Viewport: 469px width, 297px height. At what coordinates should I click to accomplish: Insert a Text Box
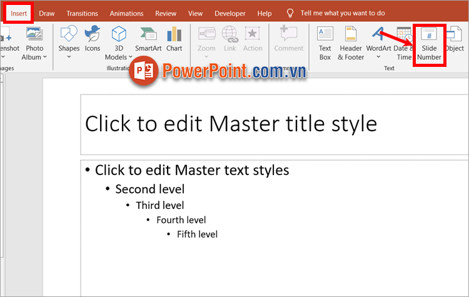tap(325, 44)
